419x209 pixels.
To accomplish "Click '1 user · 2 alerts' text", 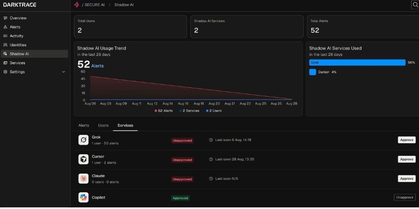I will [x=104, y=162].
